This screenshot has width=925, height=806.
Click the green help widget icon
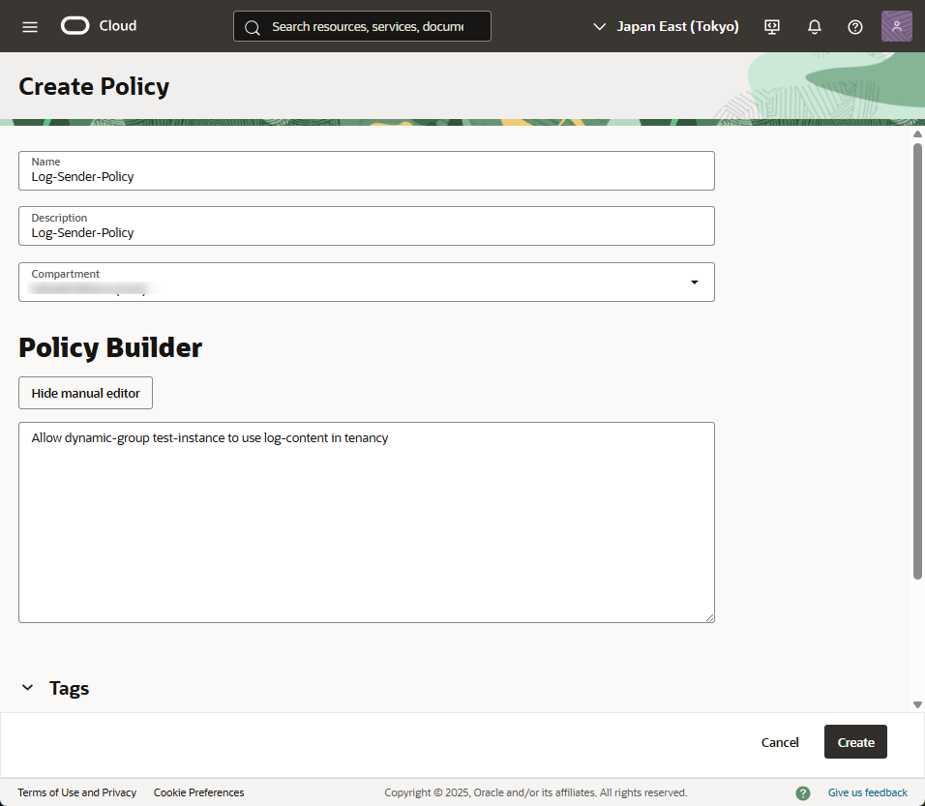coord(803,792)
